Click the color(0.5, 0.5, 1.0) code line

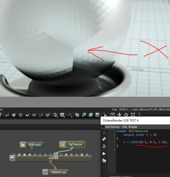(x=145, y=142)
